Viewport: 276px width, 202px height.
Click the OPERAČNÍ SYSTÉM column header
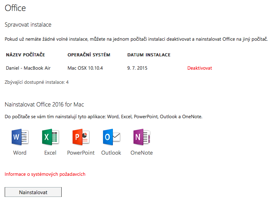(89, 55)
